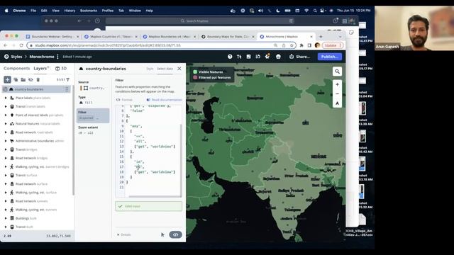Open the style history icon

[x=258, y=57]
